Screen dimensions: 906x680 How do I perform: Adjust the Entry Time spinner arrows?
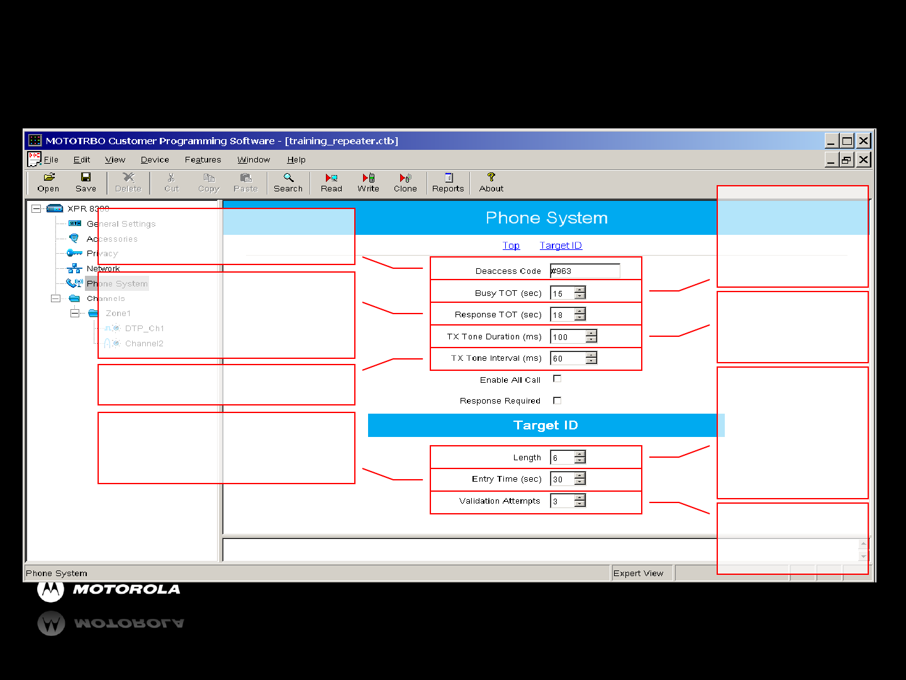pos(580,479)
